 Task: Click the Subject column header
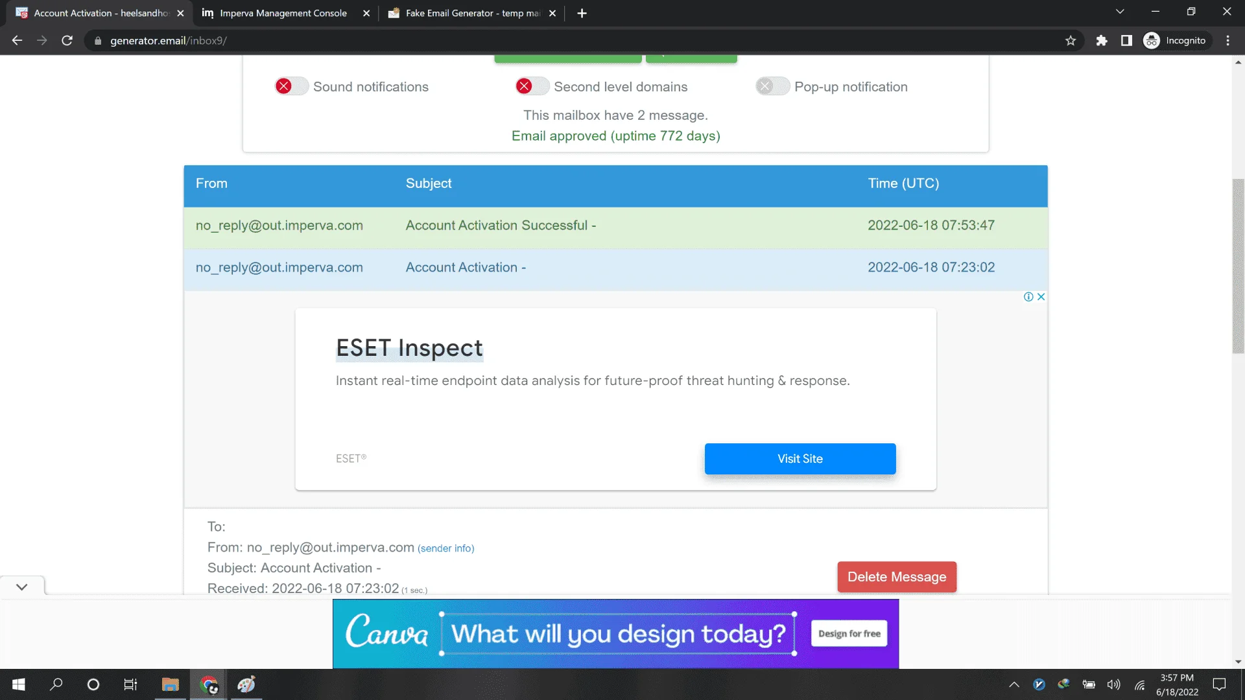pos(429,183)
